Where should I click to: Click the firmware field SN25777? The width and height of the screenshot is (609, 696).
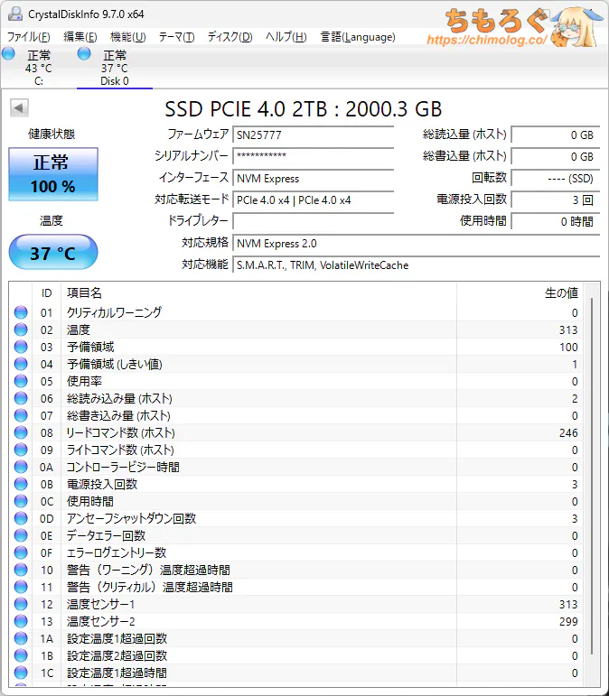coord(314,135)
